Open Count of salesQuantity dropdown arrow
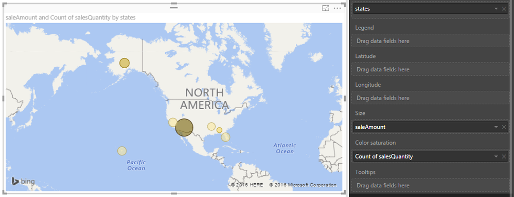The height and width of the screenshot is (197, 514). pyautogui.click(x=497, y=156)
